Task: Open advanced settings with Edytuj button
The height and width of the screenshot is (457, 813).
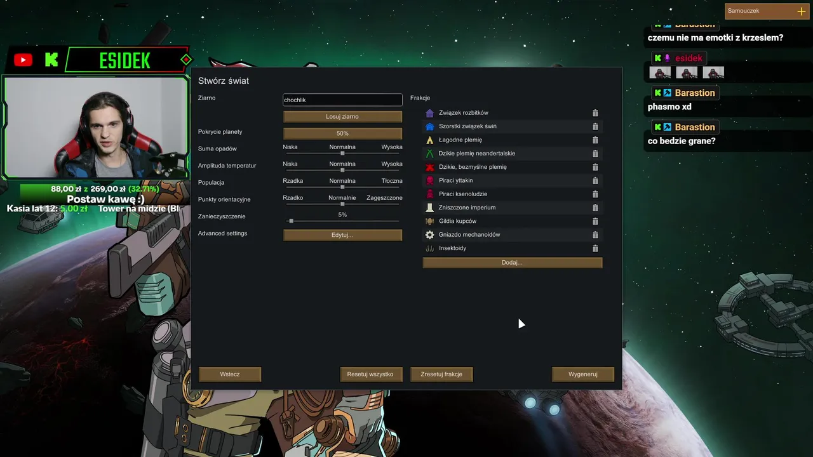Action: (x=342, y=235)
